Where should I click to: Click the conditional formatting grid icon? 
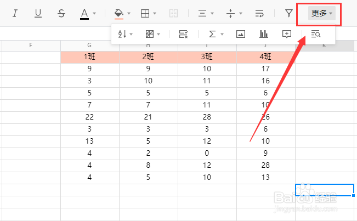(150, 35)
